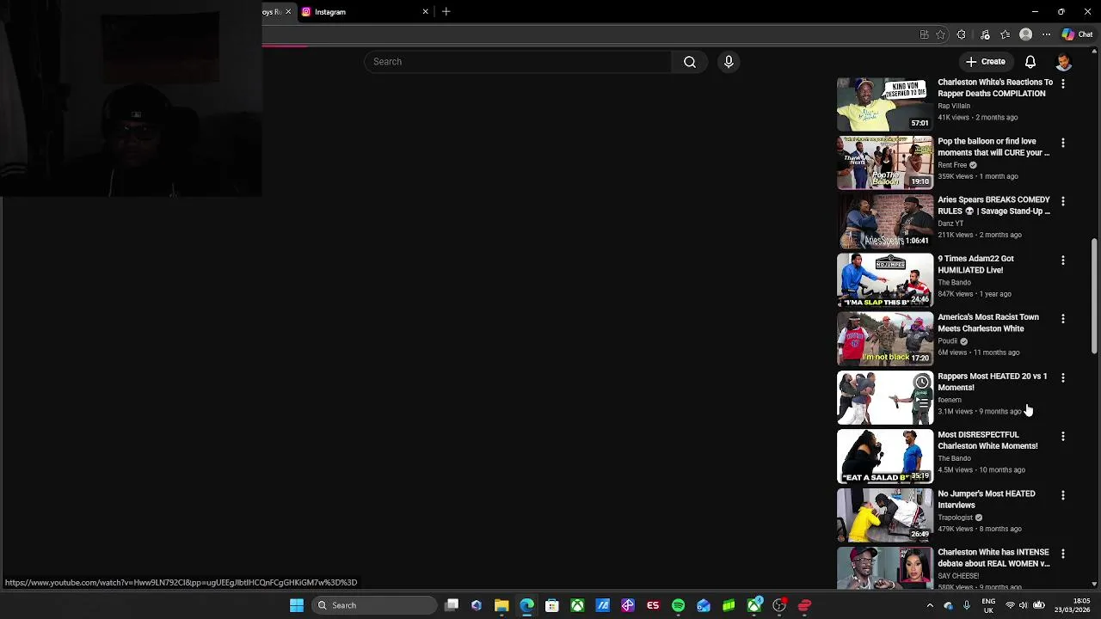This screenshot has height=619, width=1101.
Task: Open thumbnail of Pop the balloon video
Action: coord(885,162)
